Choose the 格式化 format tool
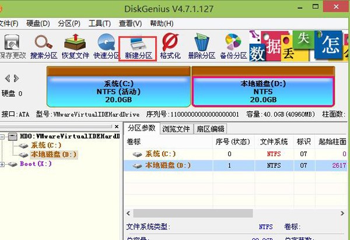The width and height of the screenshot is (350, 240). [170, 47]
